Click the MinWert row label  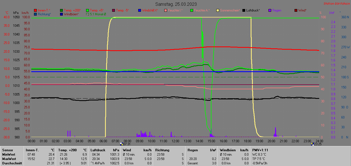[9, 154]
